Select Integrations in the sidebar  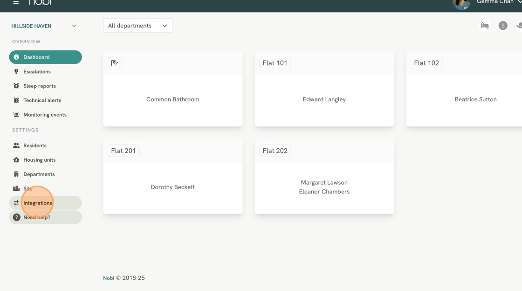click(x=38, y=203)
